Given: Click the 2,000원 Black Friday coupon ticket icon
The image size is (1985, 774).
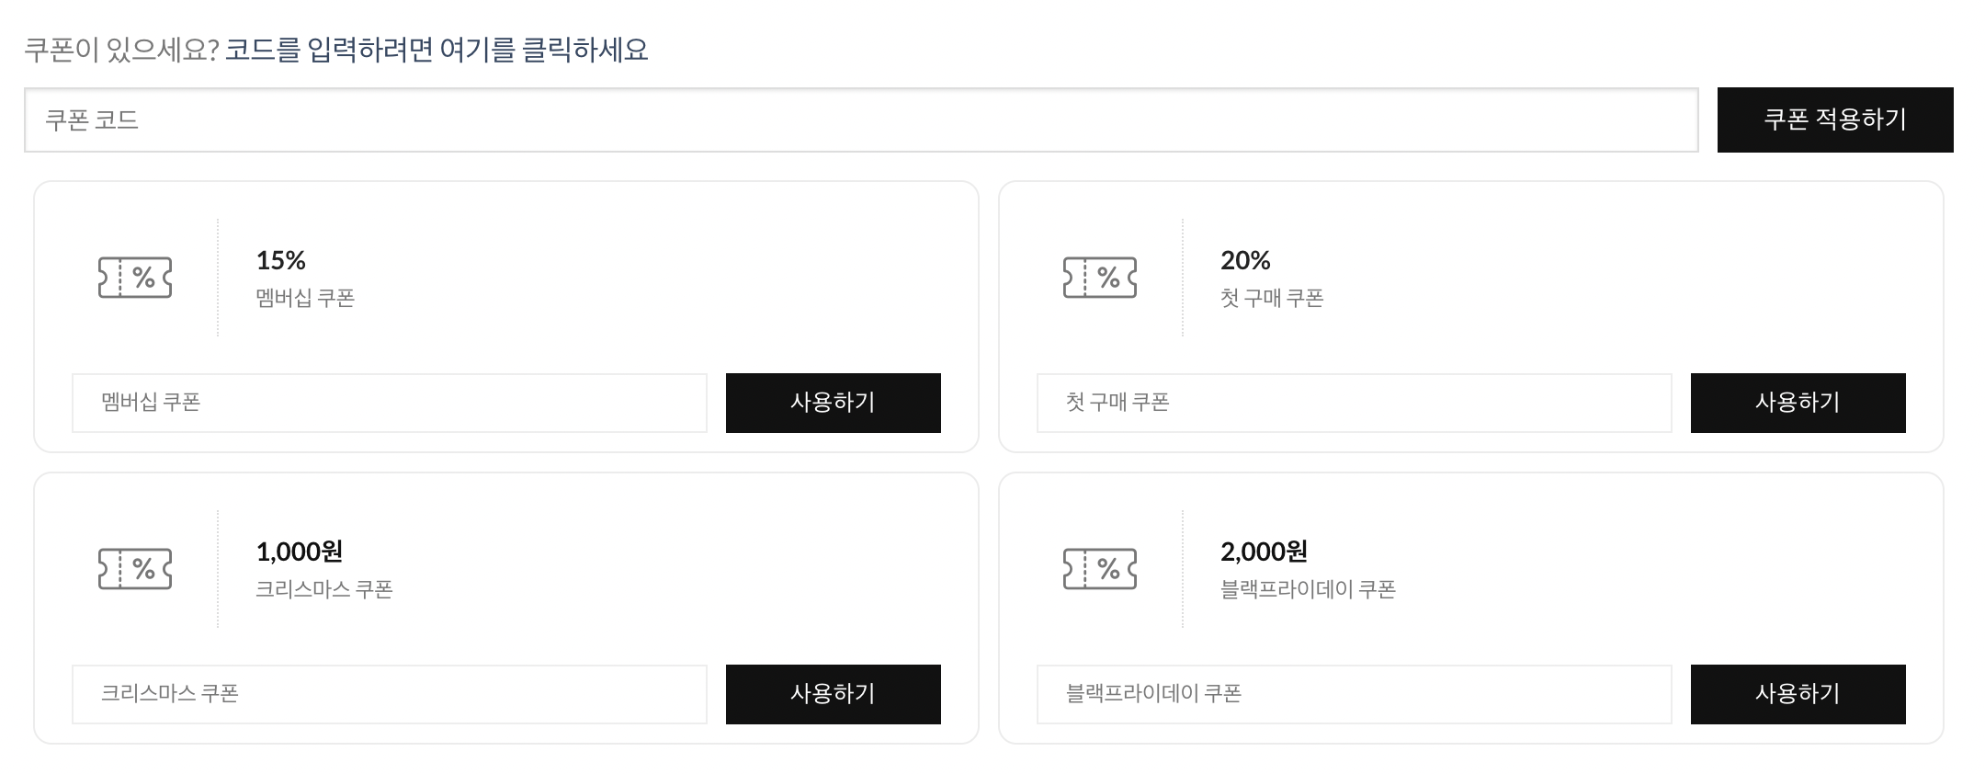Looking at the screenshot, I should click(x=1100, y=569).
